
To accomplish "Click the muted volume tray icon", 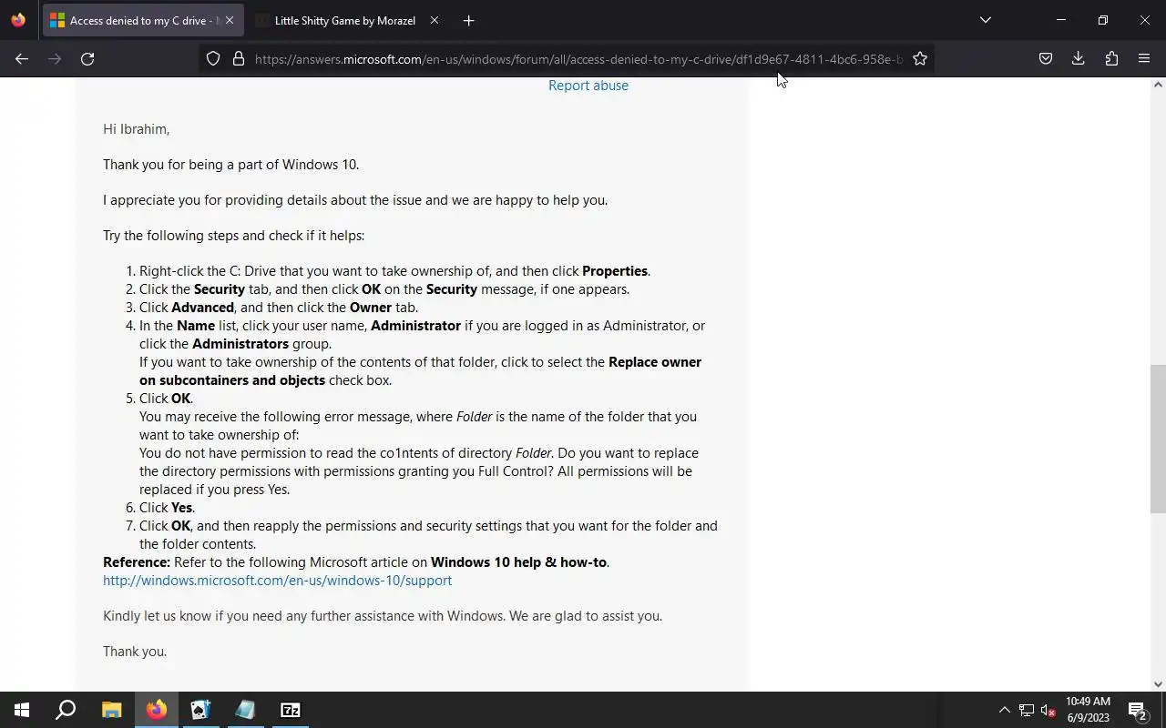I will coord(1048,710).
